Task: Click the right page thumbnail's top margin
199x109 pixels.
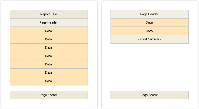Action: (x=150, y=6)
